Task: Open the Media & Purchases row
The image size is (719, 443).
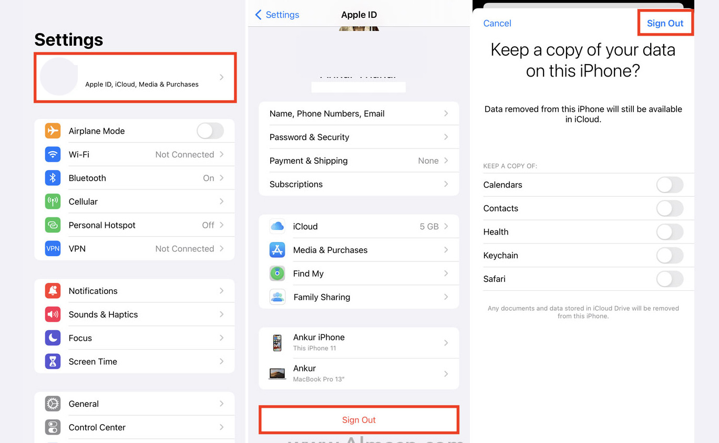Action: click(359, 250)
